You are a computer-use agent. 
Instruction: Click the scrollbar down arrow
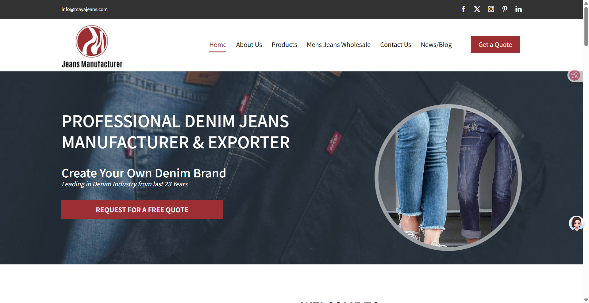586,300
